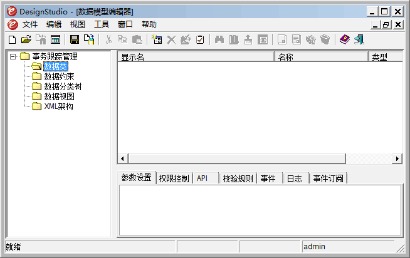Select the 数据类 tree folder
The height and width of the screenshot is (258, 410).
56,66
